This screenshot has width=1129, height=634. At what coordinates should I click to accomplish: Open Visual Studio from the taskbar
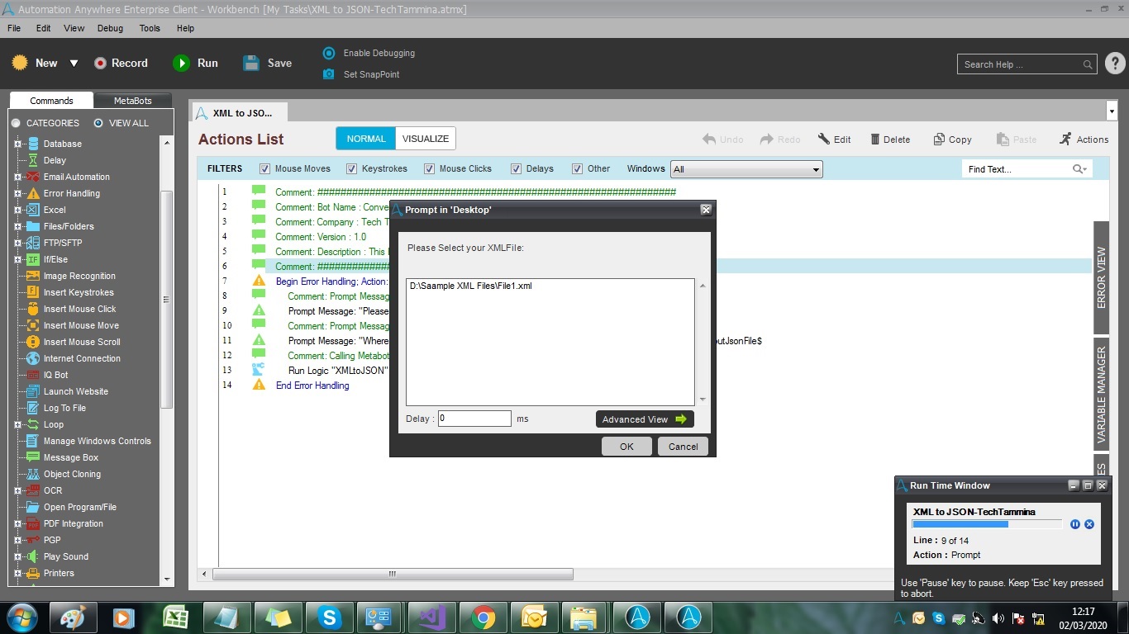coord(432,617)
